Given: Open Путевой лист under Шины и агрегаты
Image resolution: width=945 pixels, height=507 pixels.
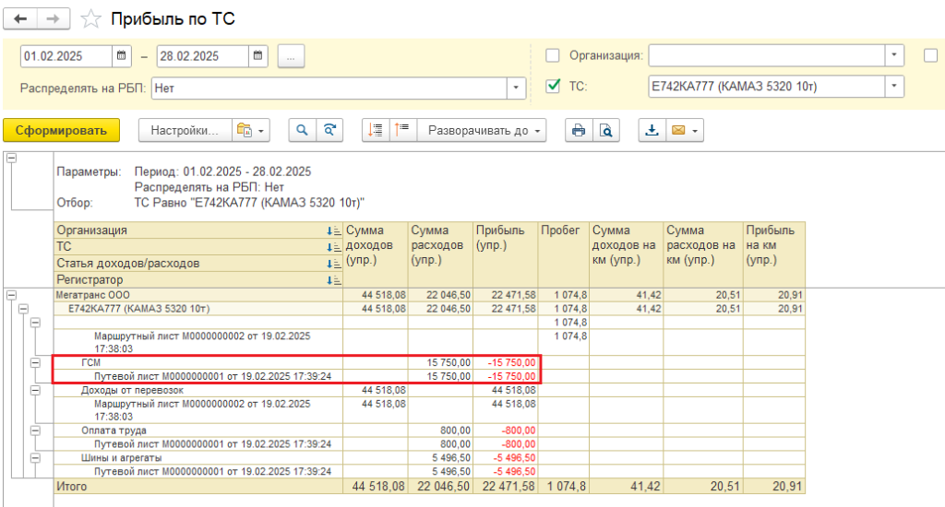Looking at the screenshot, I should (212, 471).
